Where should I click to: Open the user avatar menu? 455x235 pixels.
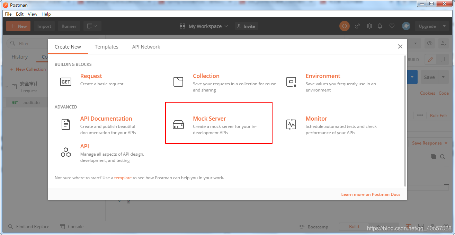pos(406,26)
